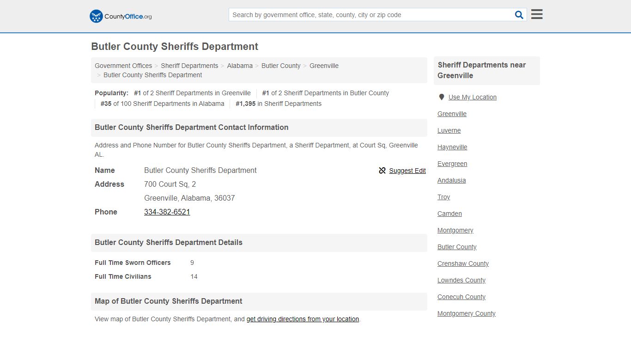Click #35 of 100 Alabama popularity text
Image resolution: width=631 pixels, height=355 pixels.
pos(162,104)
